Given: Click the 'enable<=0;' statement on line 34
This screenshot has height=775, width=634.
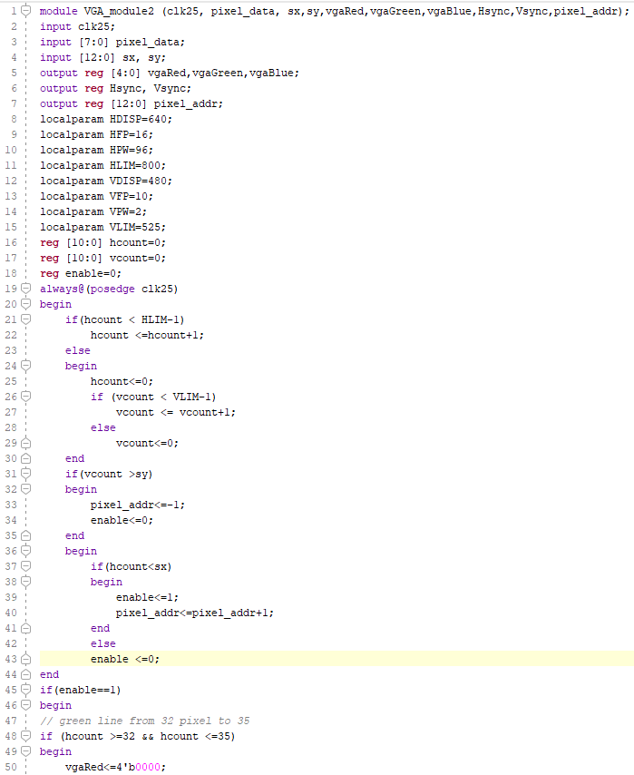Looking at the screenshot, I should point(122,520).
